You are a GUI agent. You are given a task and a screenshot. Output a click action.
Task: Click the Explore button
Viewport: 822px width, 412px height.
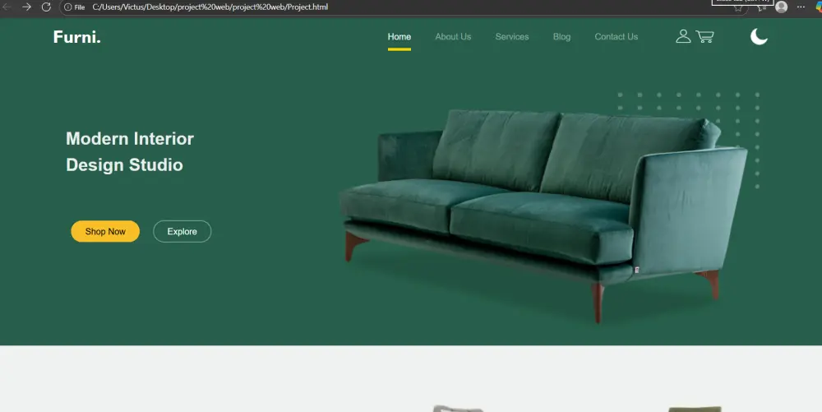point(182,231)
